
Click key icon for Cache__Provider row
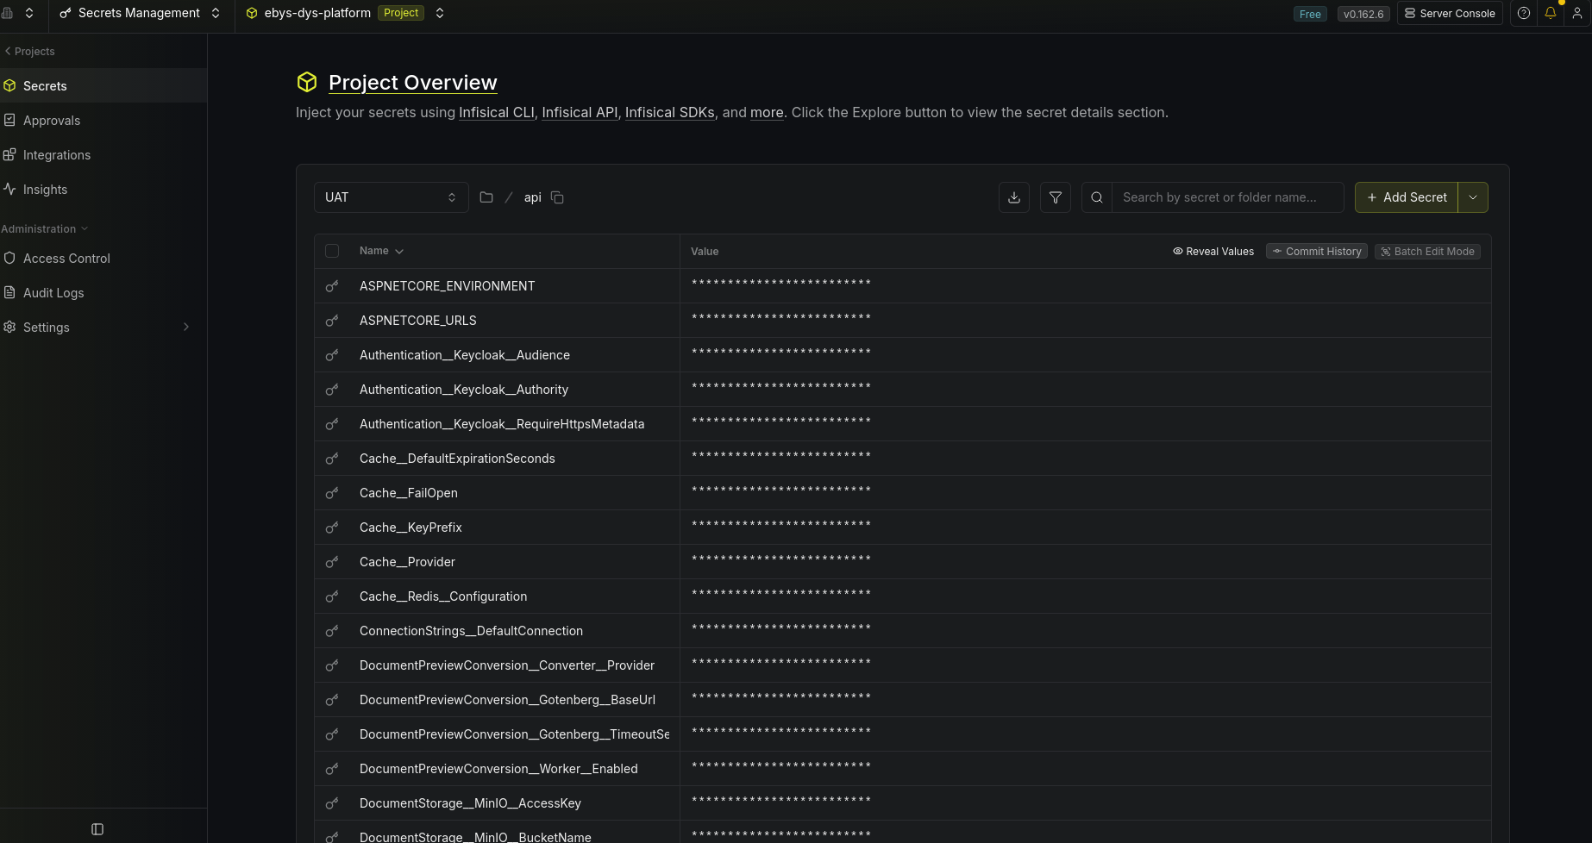[332, 562]
